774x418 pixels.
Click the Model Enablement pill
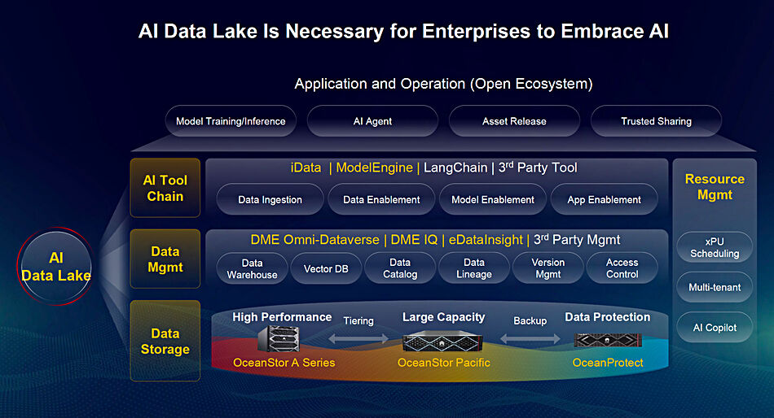point(492,199)
